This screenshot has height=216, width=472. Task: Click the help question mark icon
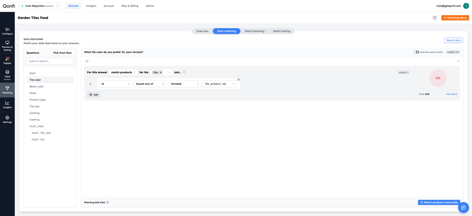(434, 18)
